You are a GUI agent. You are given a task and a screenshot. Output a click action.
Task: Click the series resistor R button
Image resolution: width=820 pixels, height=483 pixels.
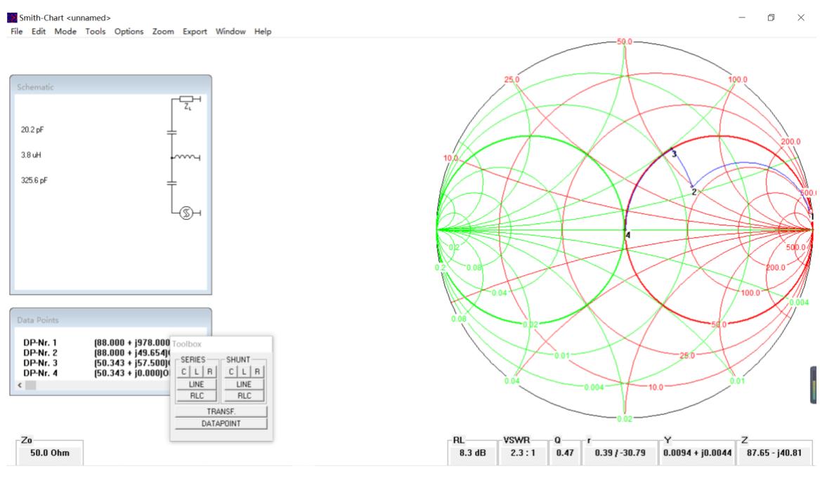pos(204,371)
